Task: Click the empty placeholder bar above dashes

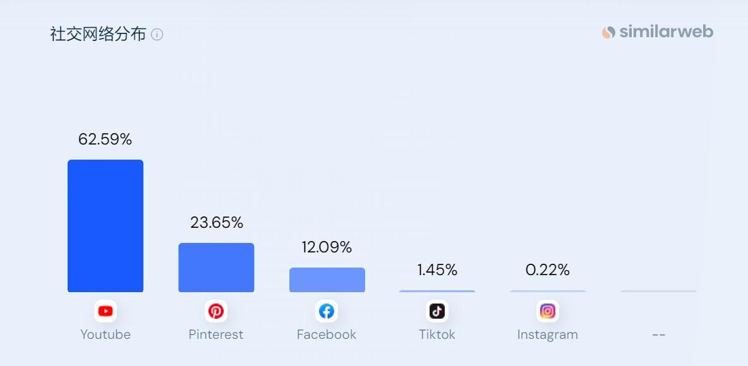Action: pyautogui.click(x=658, y=291)
